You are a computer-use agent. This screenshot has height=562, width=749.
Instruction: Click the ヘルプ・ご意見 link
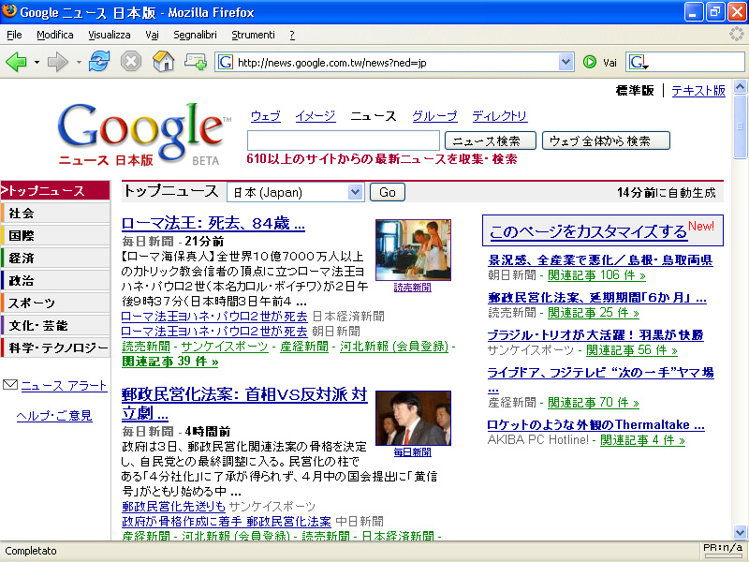[x=54, y=416]
